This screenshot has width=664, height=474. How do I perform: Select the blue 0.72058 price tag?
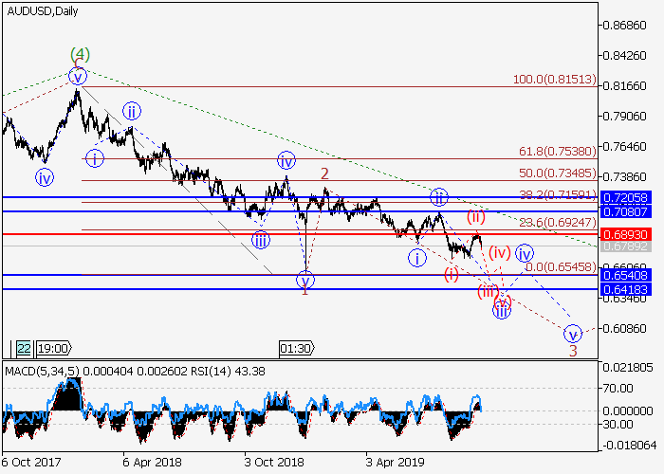pos(623,197)
